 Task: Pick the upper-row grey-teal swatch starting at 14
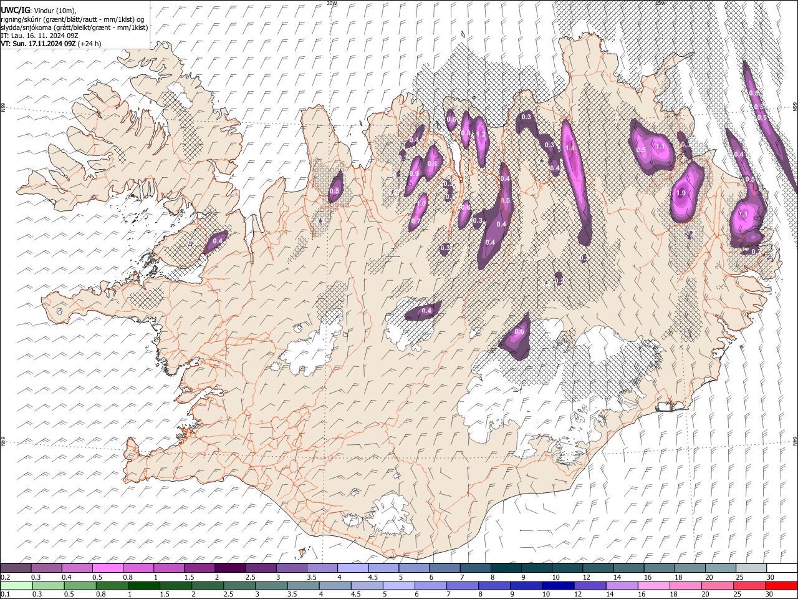628,568
